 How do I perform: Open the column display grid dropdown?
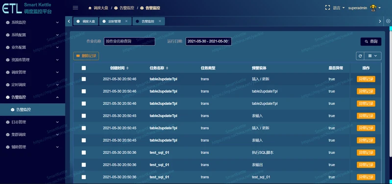pos(373,56)
